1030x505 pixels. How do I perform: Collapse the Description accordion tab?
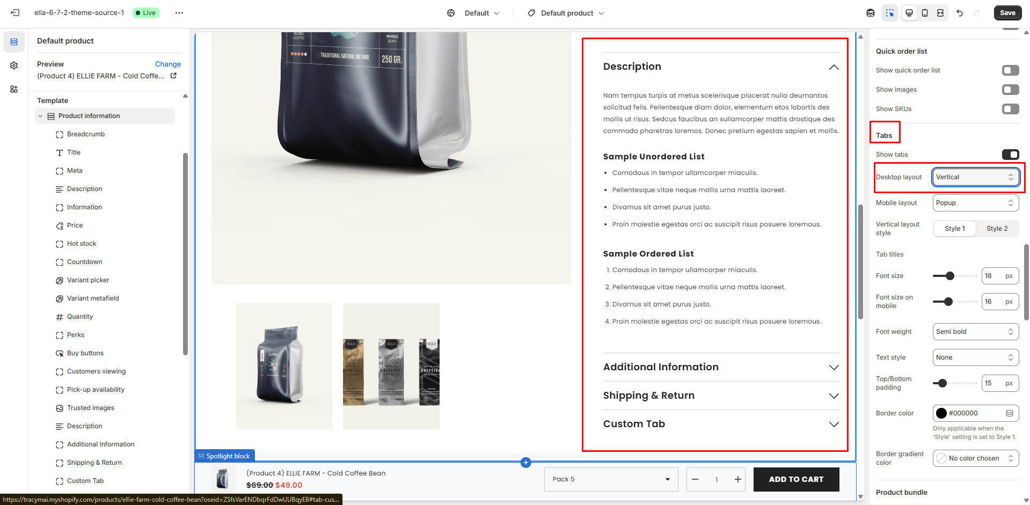pyautogui.click(x=834, y=67)
